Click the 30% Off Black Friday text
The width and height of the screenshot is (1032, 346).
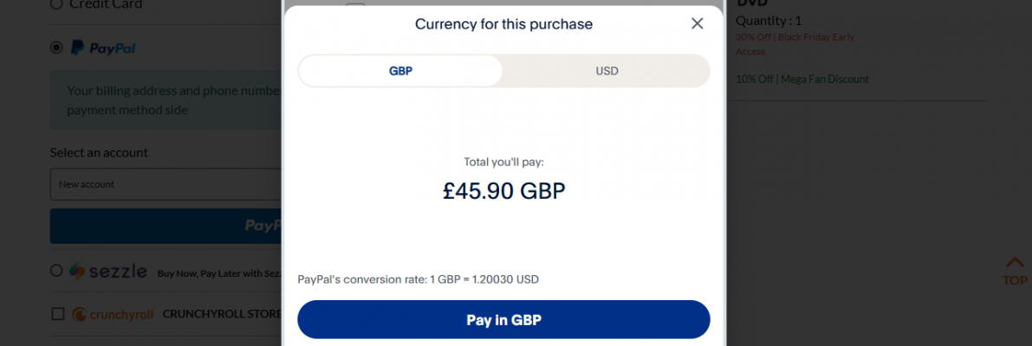coord(795,37)
